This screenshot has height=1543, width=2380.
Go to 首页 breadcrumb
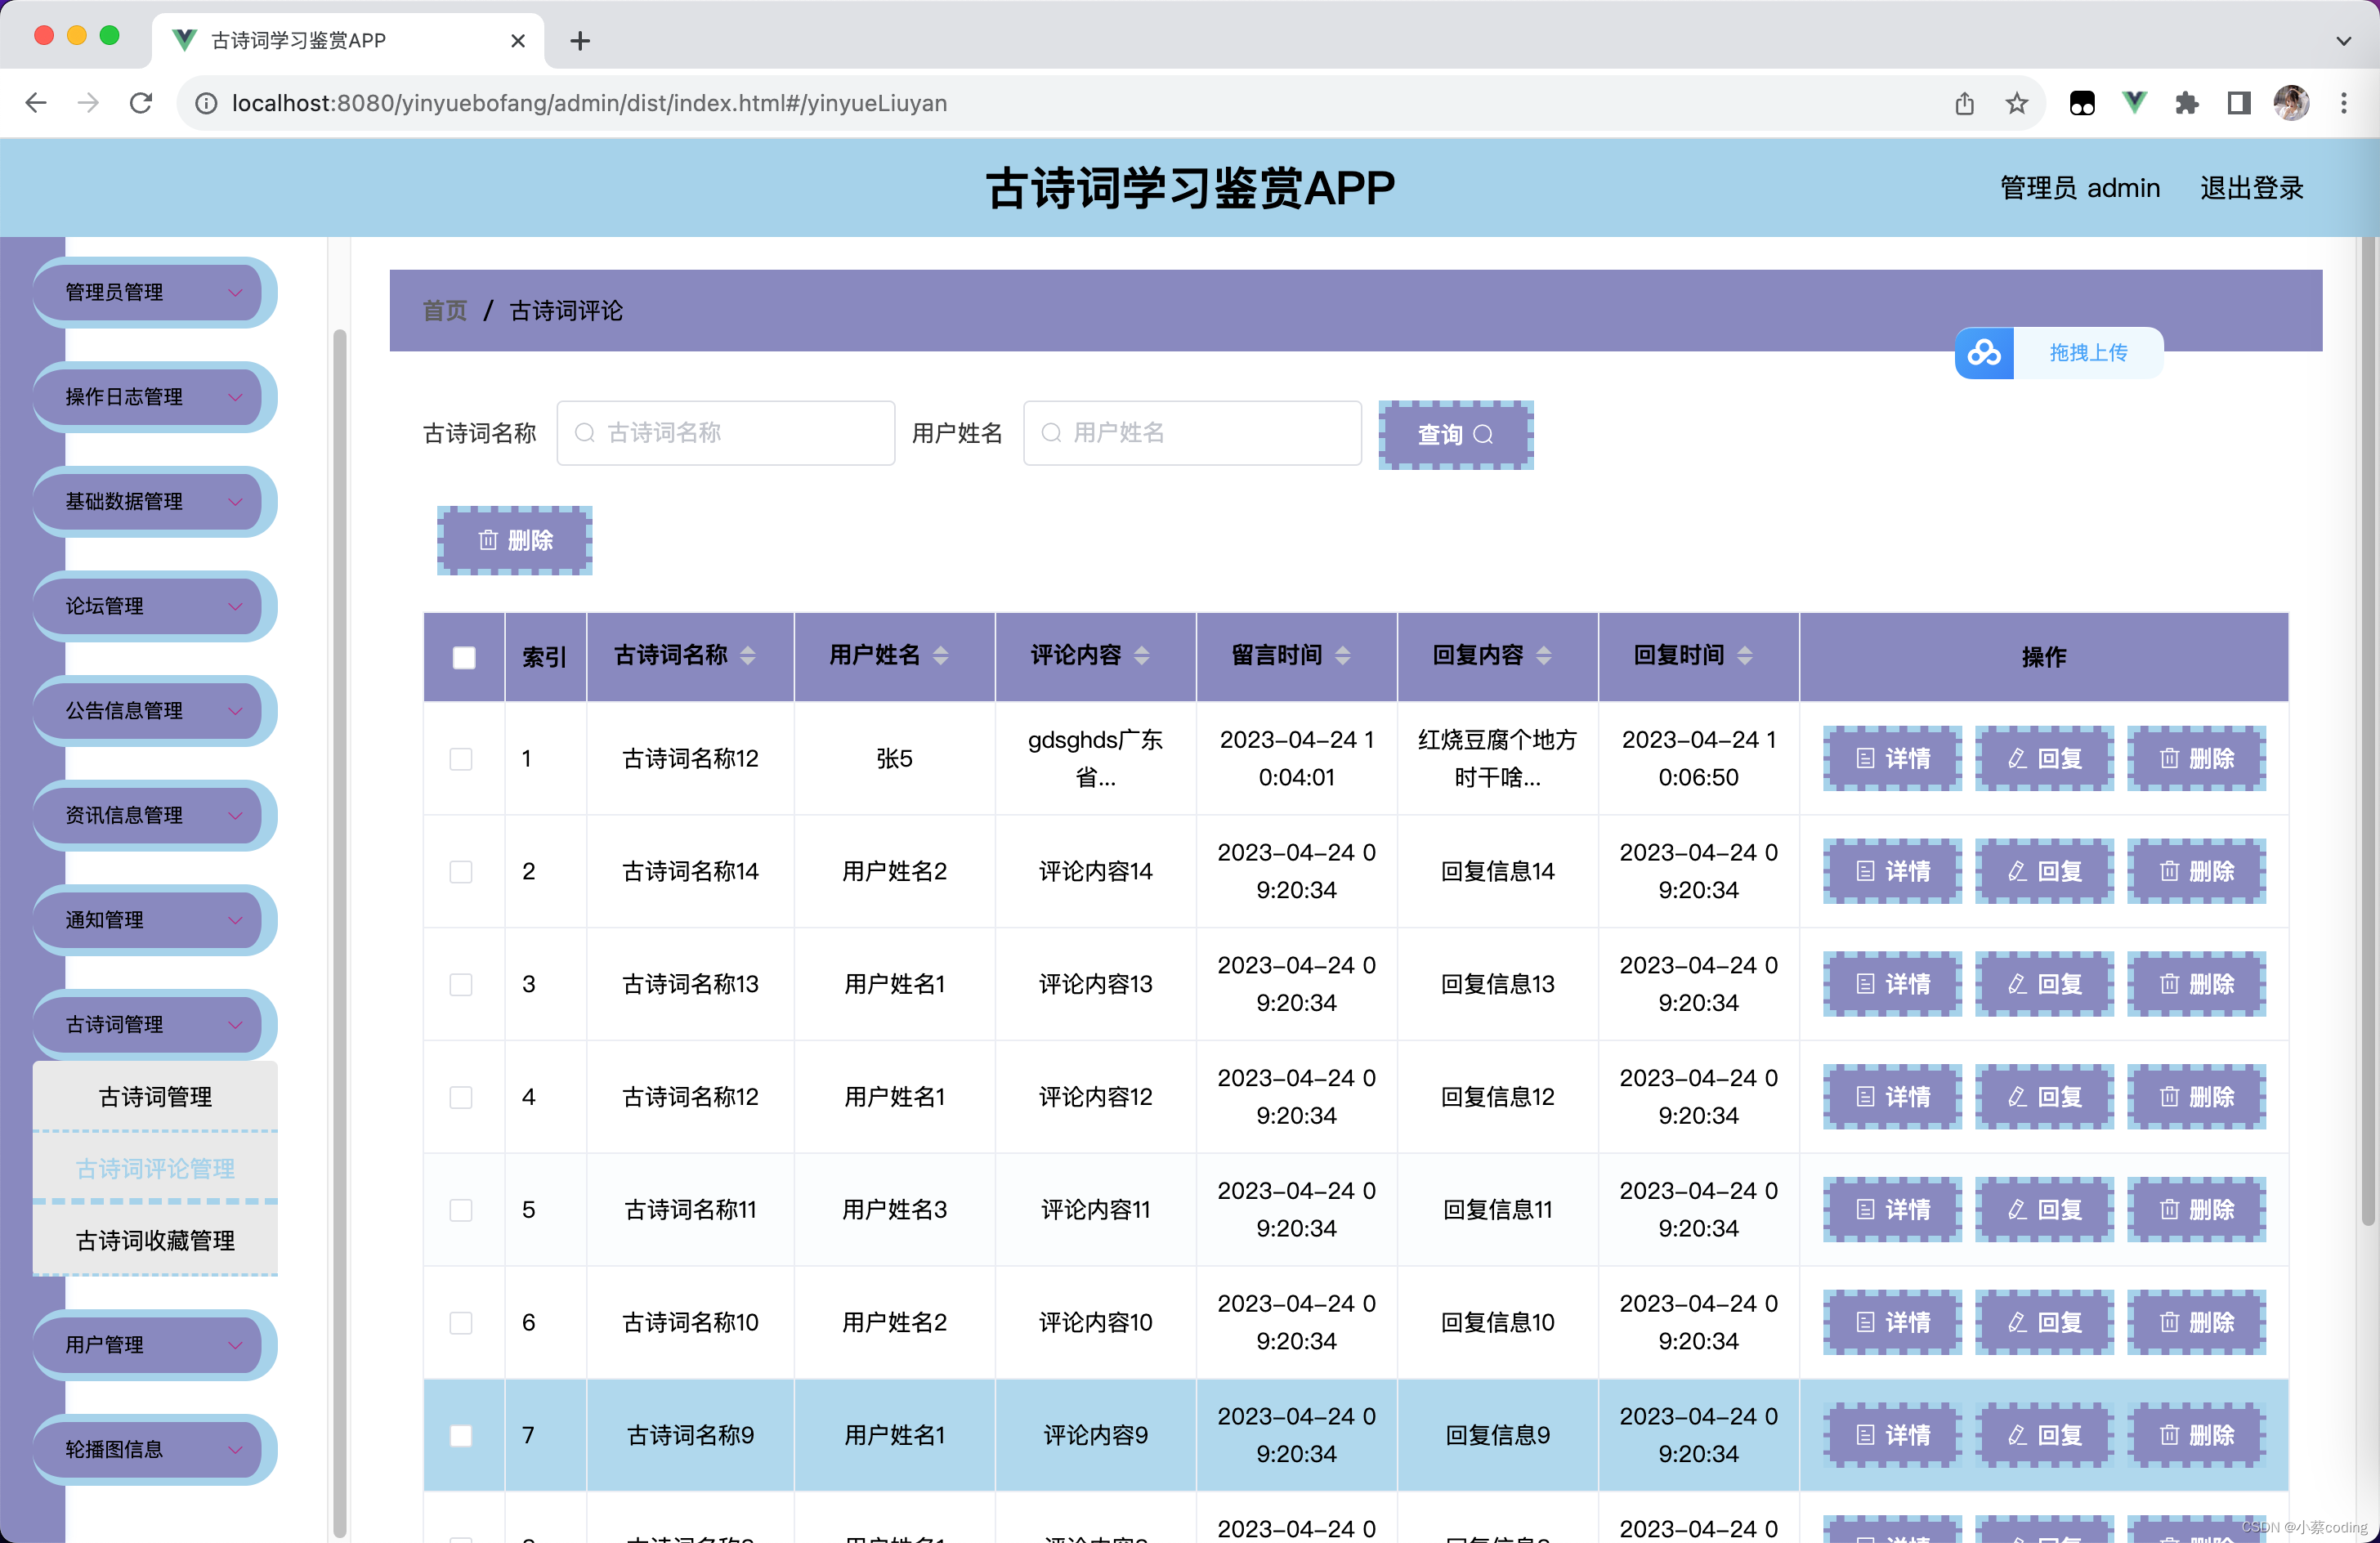[x=445, y=311]
